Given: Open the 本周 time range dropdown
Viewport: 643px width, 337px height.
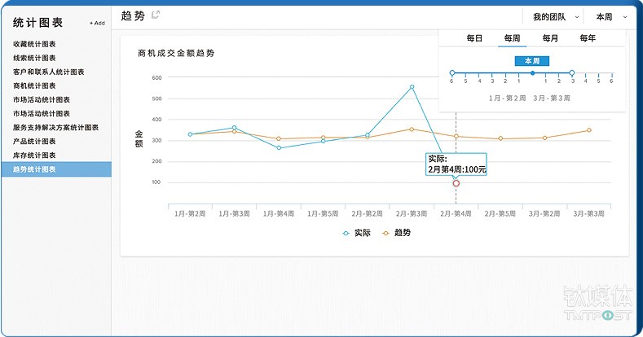Looking at the screenshot, I should pyautogui.click(x=609, y=16).
